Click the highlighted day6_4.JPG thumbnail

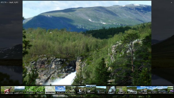tap(91, 90)
